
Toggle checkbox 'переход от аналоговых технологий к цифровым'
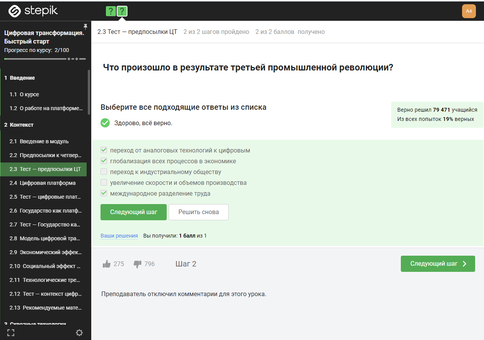click(104, 150)
